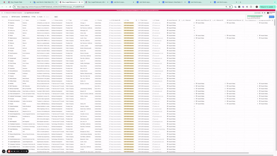Delete the recording using trash icon

point(27,151)
